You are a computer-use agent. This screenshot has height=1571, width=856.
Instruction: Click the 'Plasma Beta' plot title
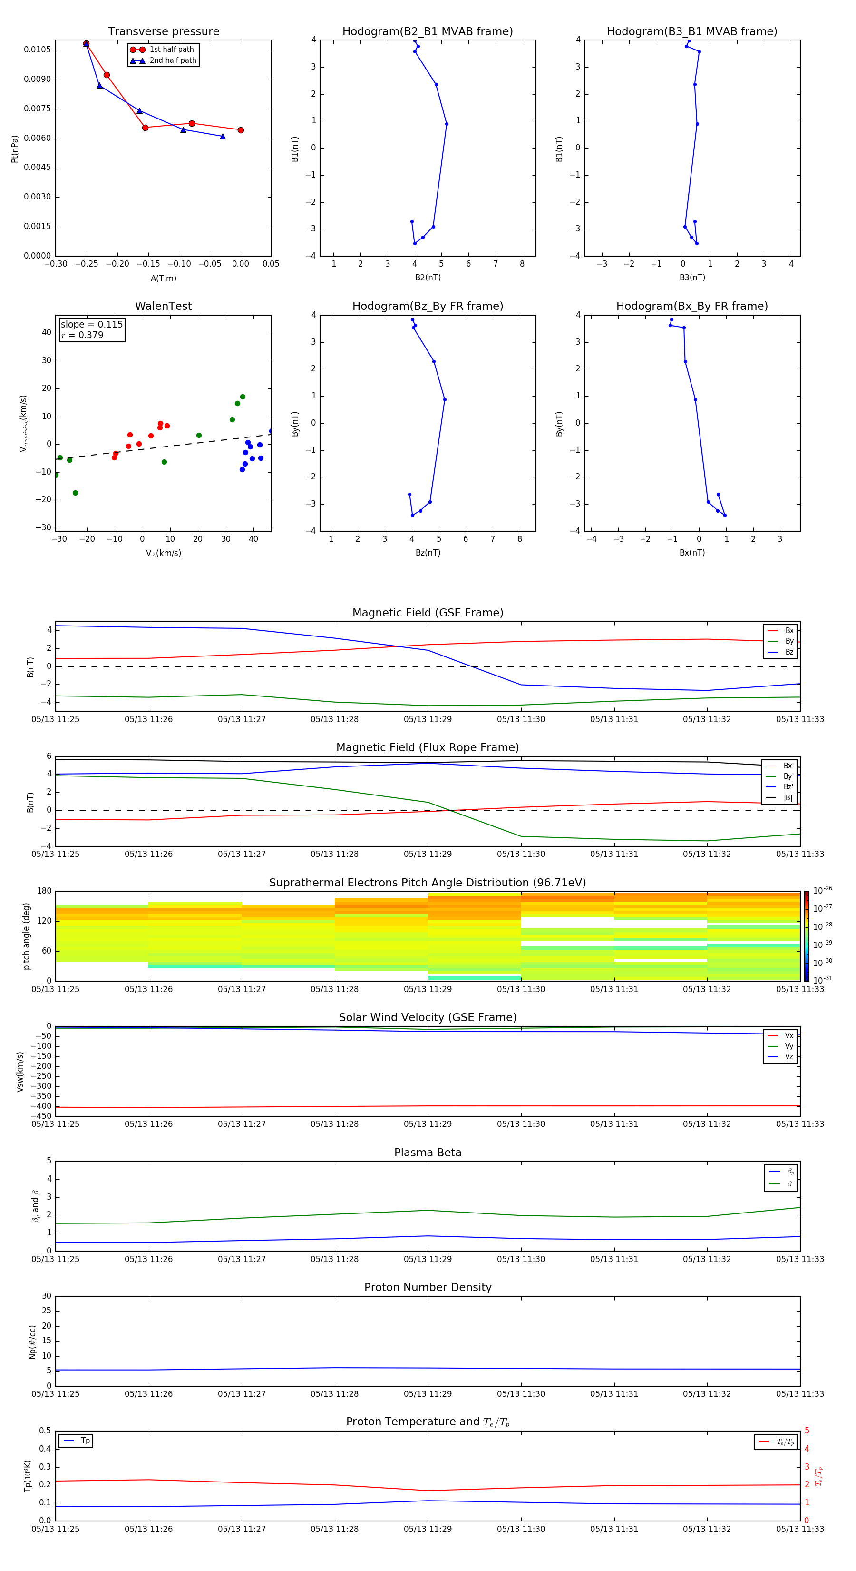point(428,1153)
